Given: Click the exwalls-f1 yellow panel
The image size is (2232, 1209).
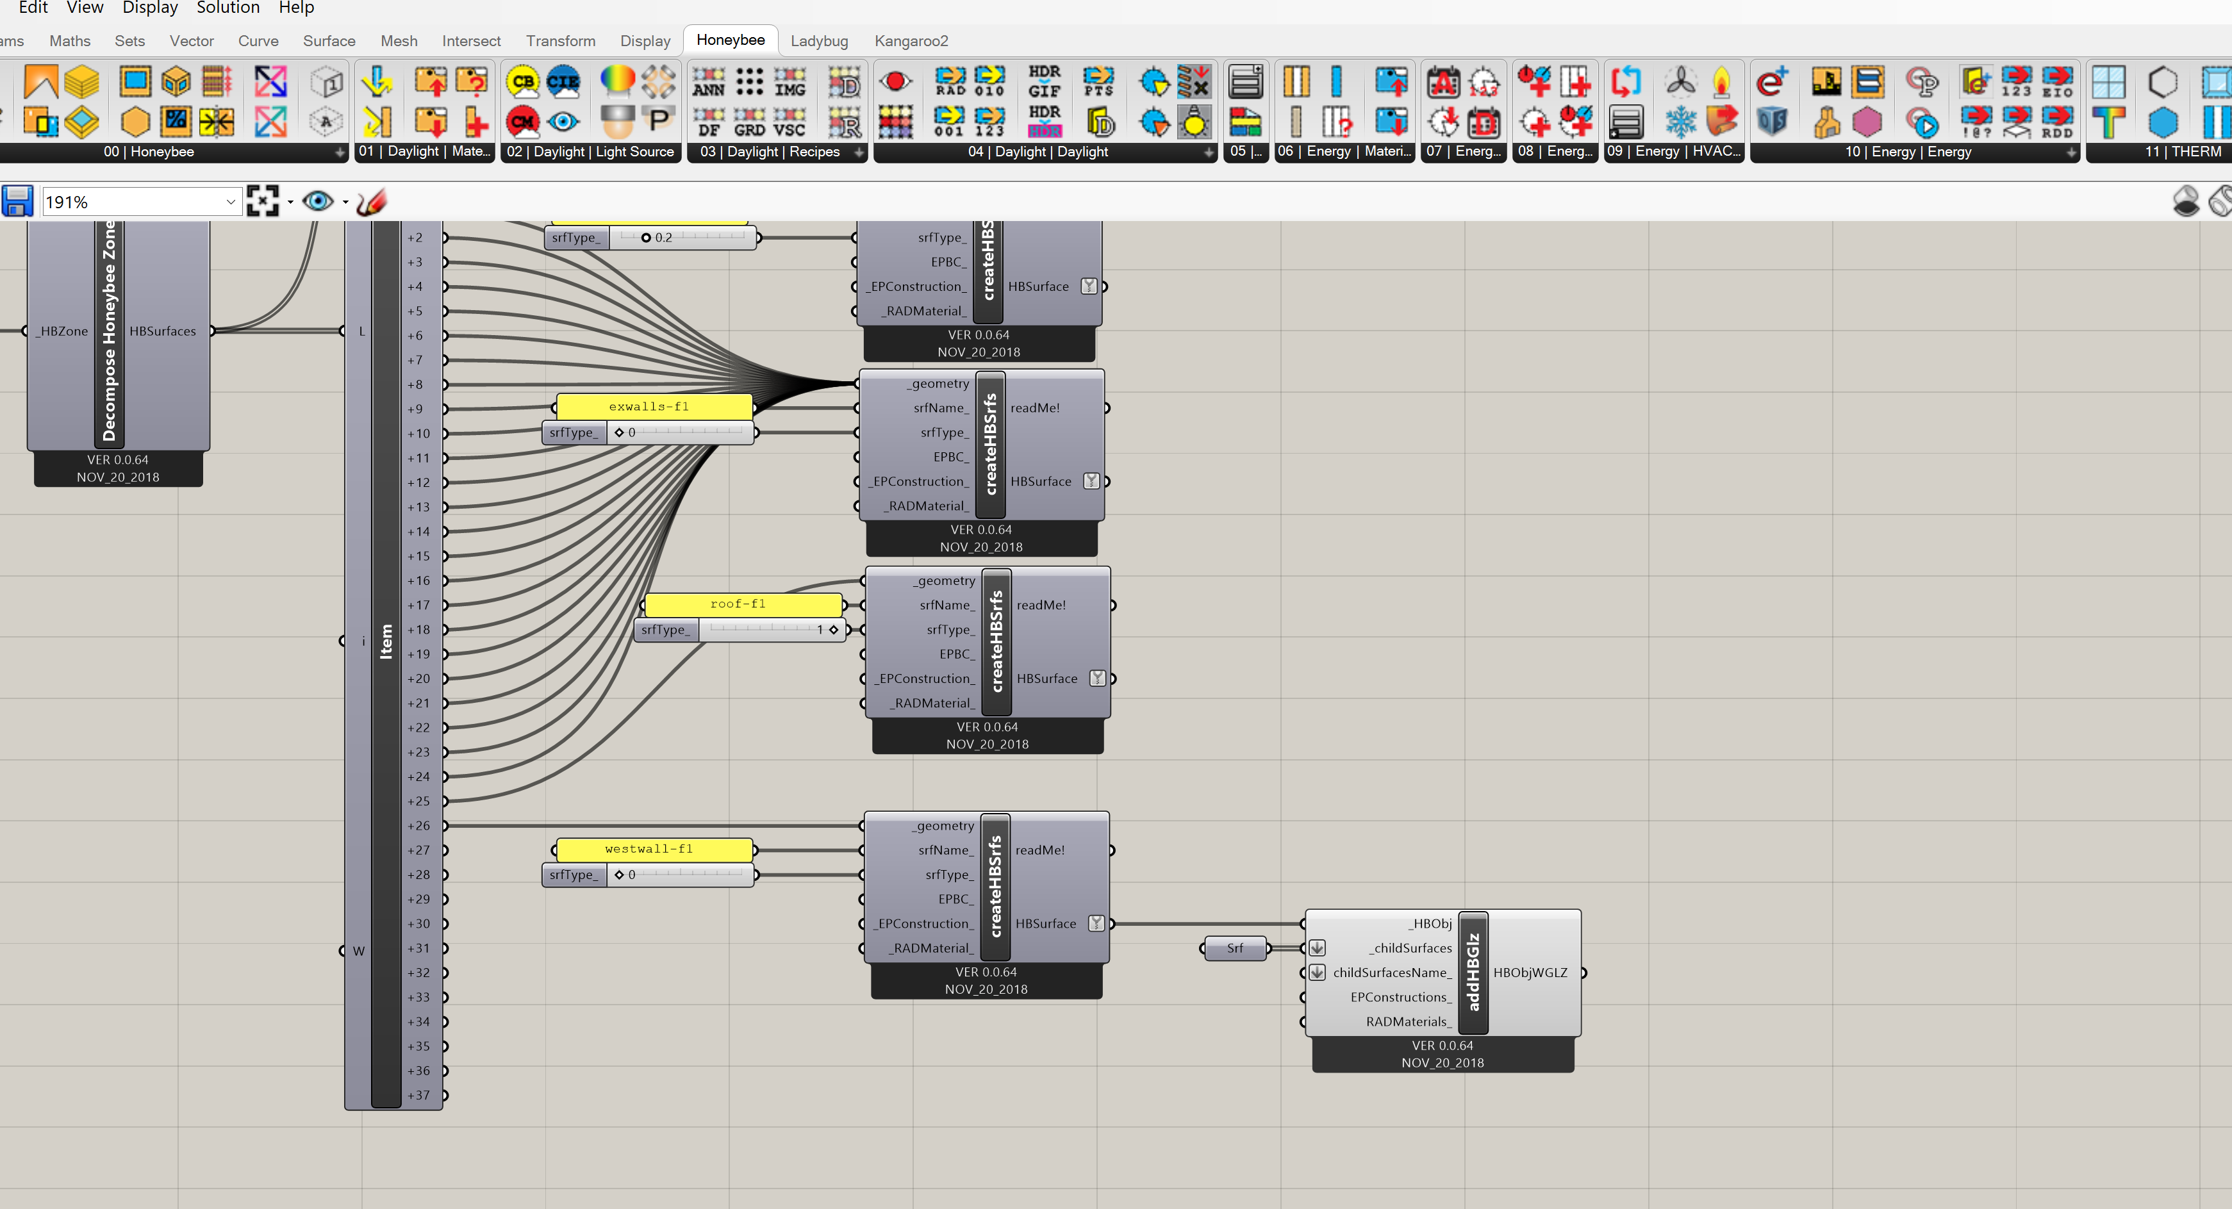Looking at the screenshot, I should point(654,406).
